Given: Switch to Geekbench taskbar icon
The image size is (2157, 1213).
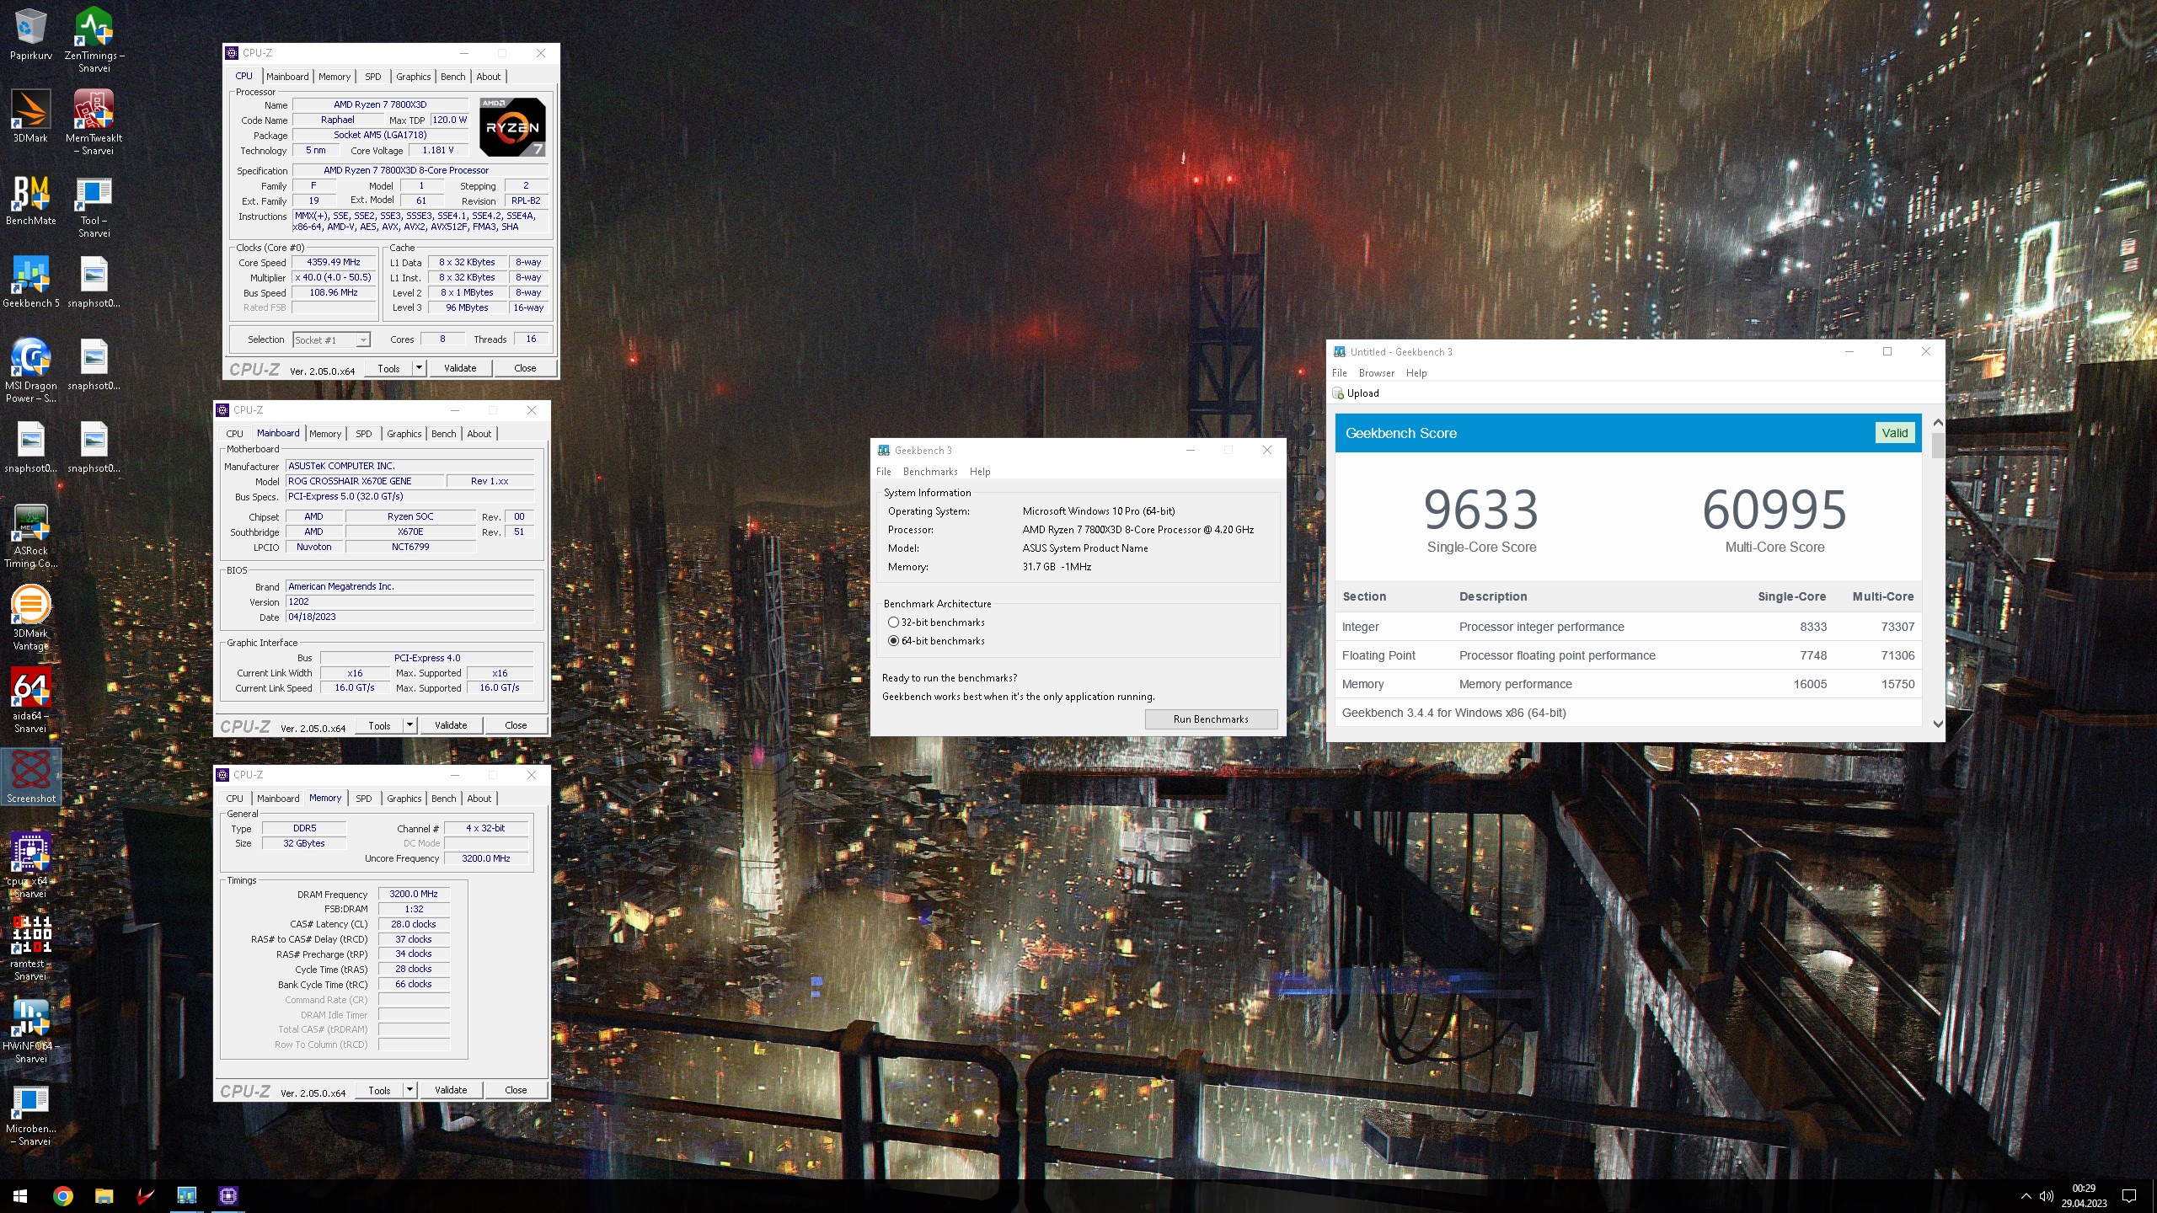Looking at the screenshot, I should (186, 1195).
